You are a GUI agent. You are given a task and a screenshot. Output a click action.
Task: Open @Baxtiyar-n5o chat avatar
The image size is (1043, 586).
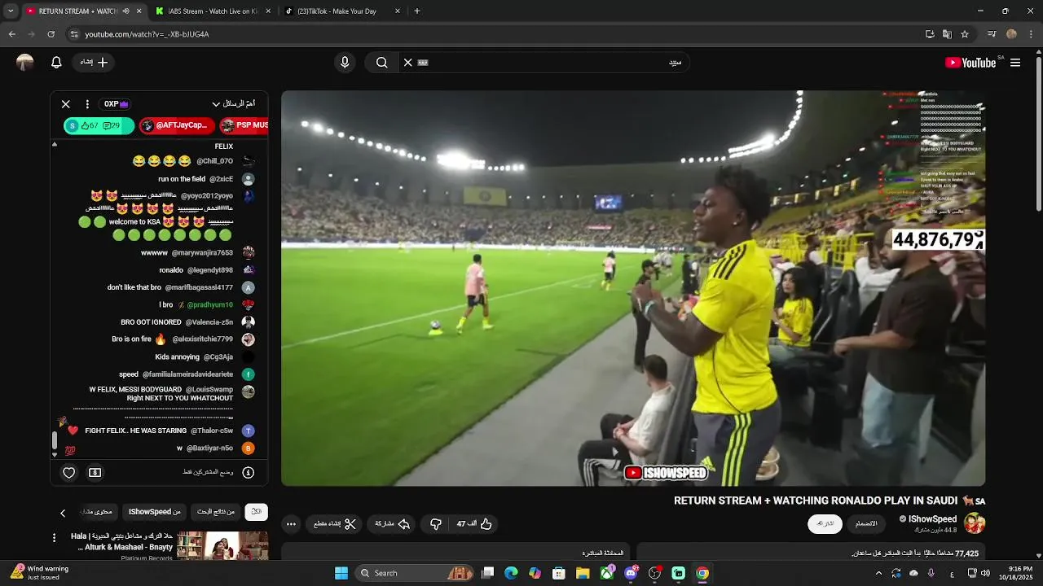pyautogui.click(x=249, y=448)
